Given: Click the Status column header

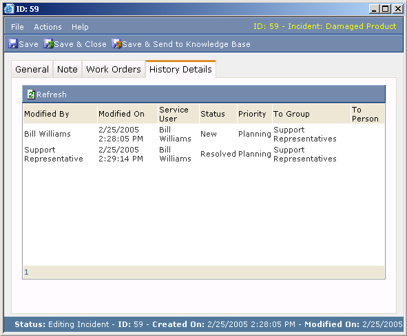Looking at the screenshot, I should pos(213,114).
